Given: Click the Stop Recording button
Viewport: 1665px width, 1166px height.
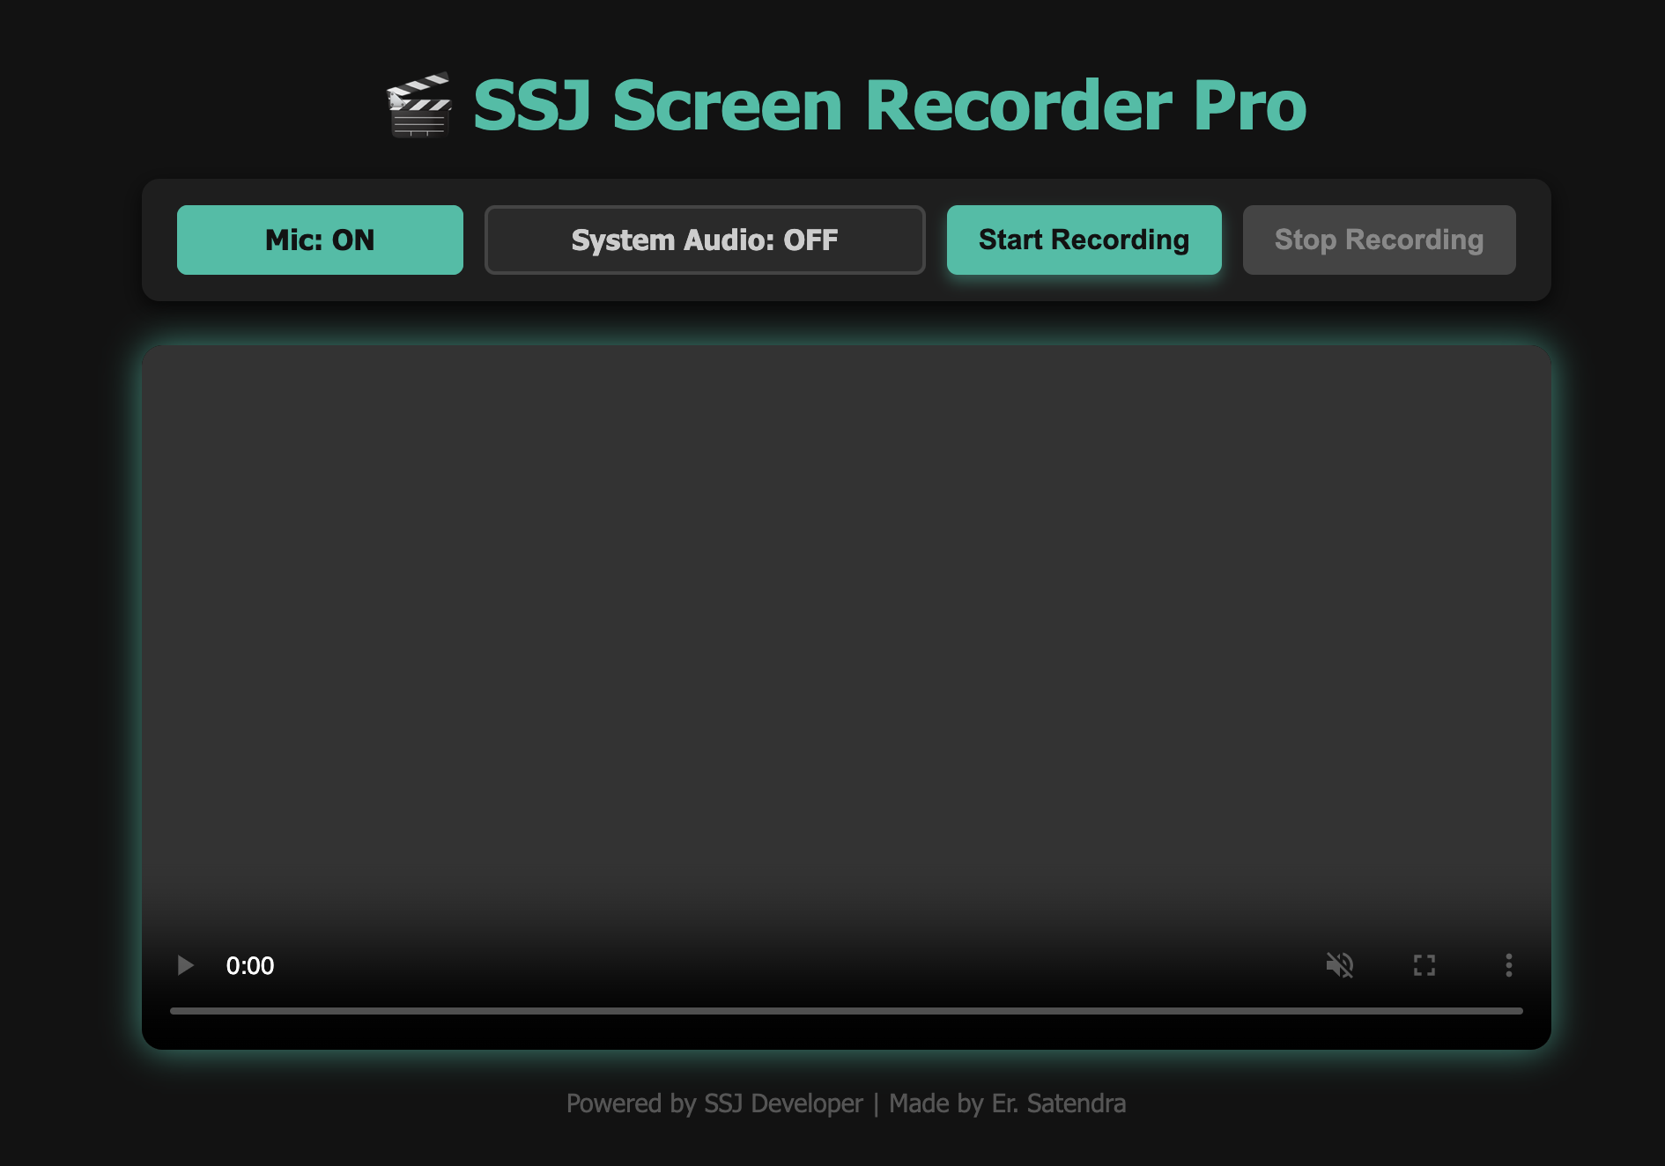Looking at the screenshot, I should click(x=1379, y=240).
